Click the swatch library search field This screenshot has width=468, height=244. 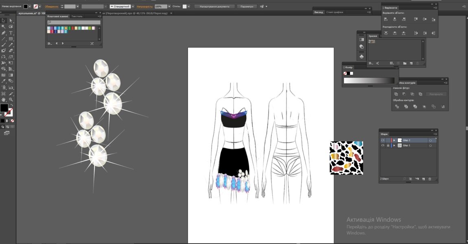[74, 22]
